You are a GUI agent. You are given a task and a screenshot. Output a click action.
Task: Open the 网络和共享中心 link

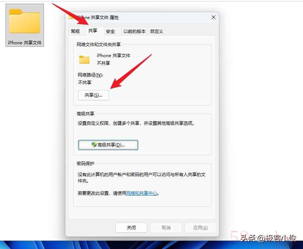coord(142,193)
